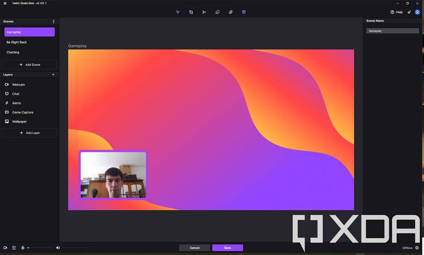Click the sparkle icon next to Help
Image resolution: width=424 pixels, height=255 pixels.
coord(409,12)
